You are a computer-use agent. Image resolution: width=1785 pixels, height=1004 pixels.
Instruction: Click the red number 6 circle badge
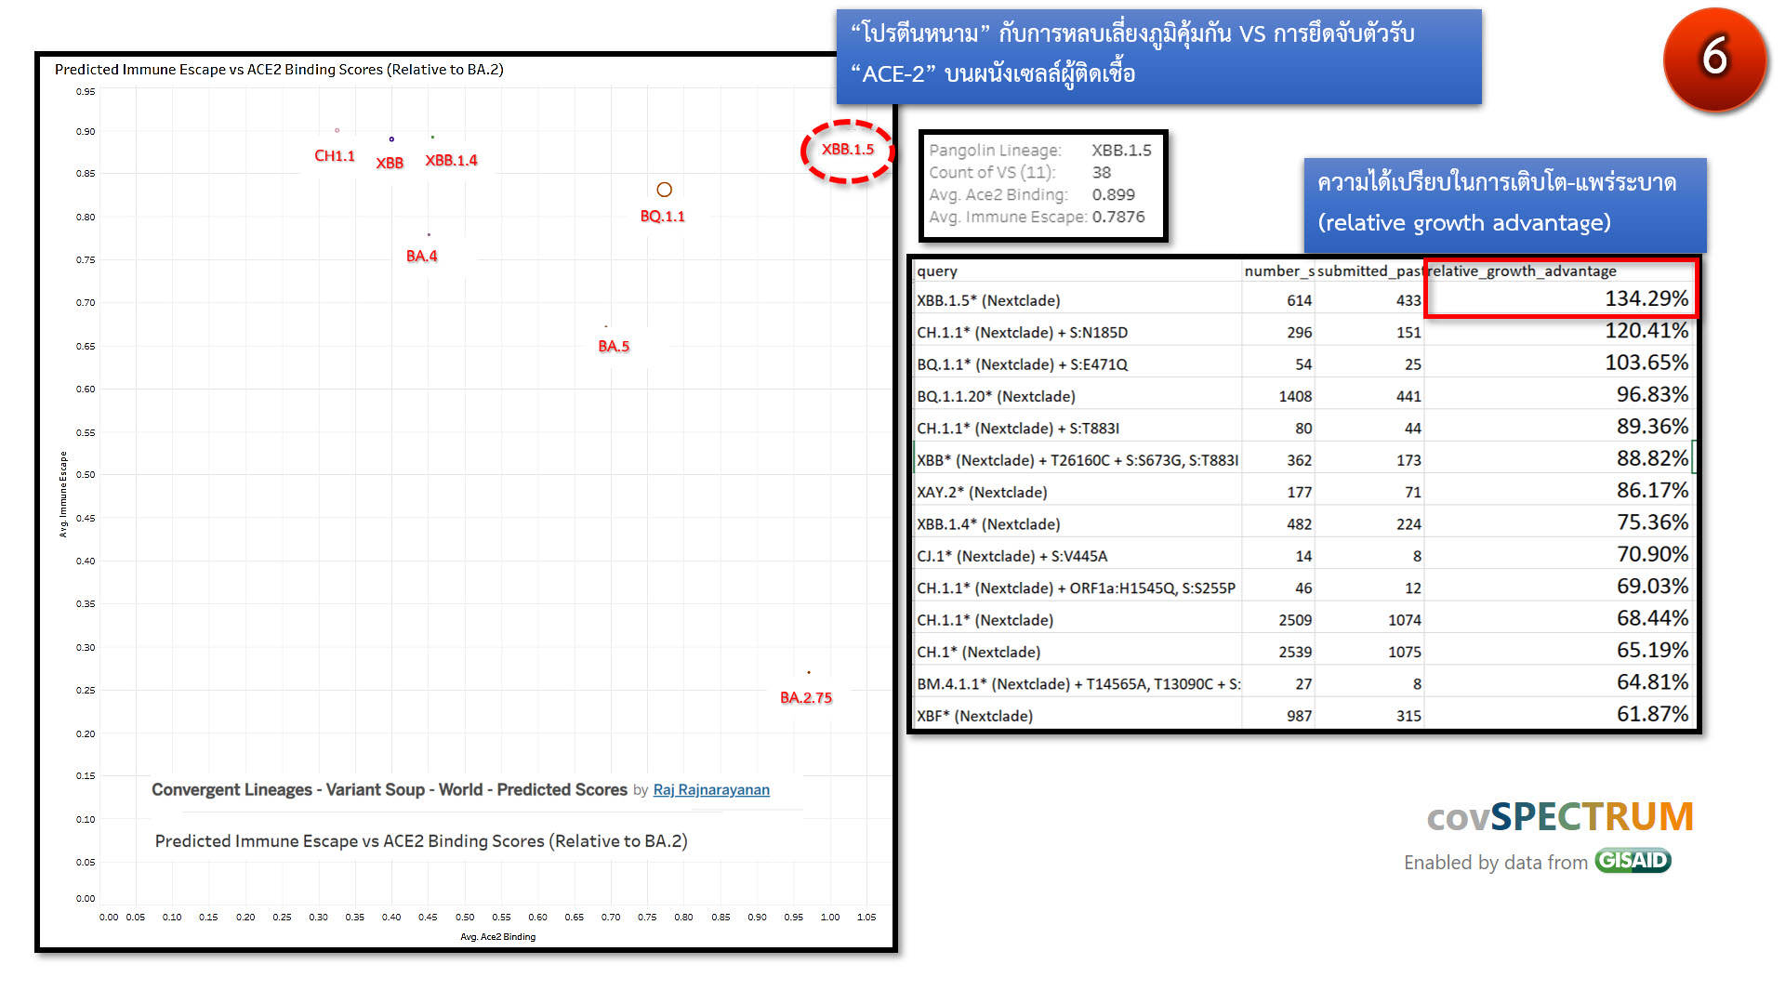(x=1714, y=59)
